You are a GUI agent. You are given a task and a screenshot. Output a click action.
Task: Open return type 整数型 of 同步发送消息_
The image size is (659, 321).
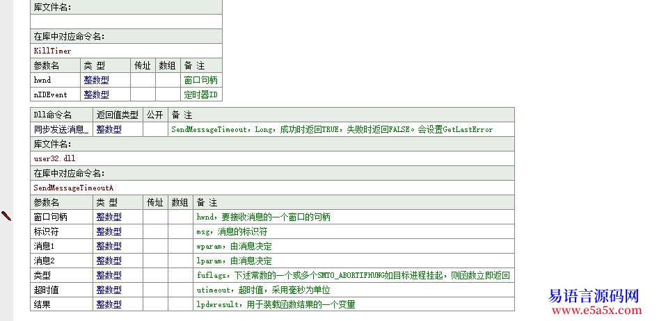pyautogui.click(x=109, y=129)
